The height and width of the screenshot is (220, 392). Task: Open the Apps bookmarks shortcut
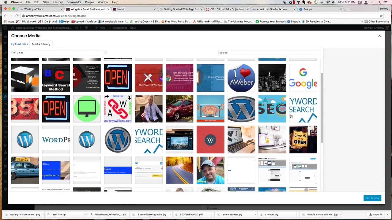(9, 22)
